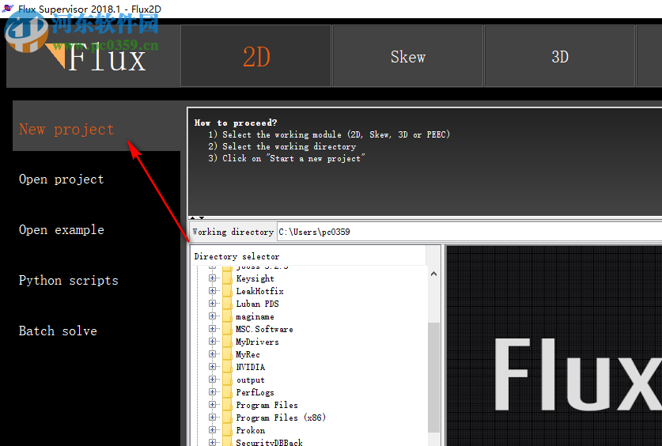Click the MyDrivers folder icon

point(228,342)
